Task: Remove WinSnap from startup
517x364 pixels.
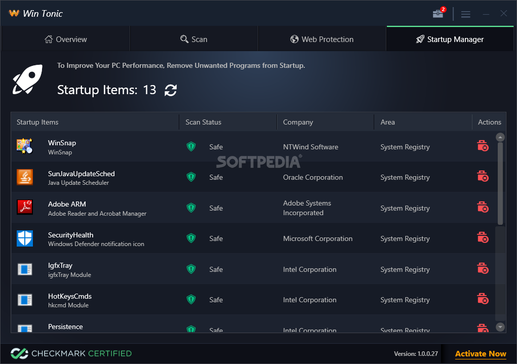Action: pyautogui.click(x=483, y=146)
